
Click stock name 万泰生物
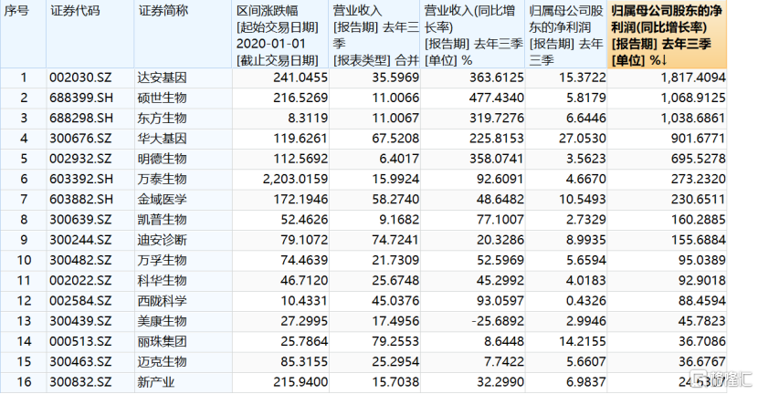tap(162, 179)
